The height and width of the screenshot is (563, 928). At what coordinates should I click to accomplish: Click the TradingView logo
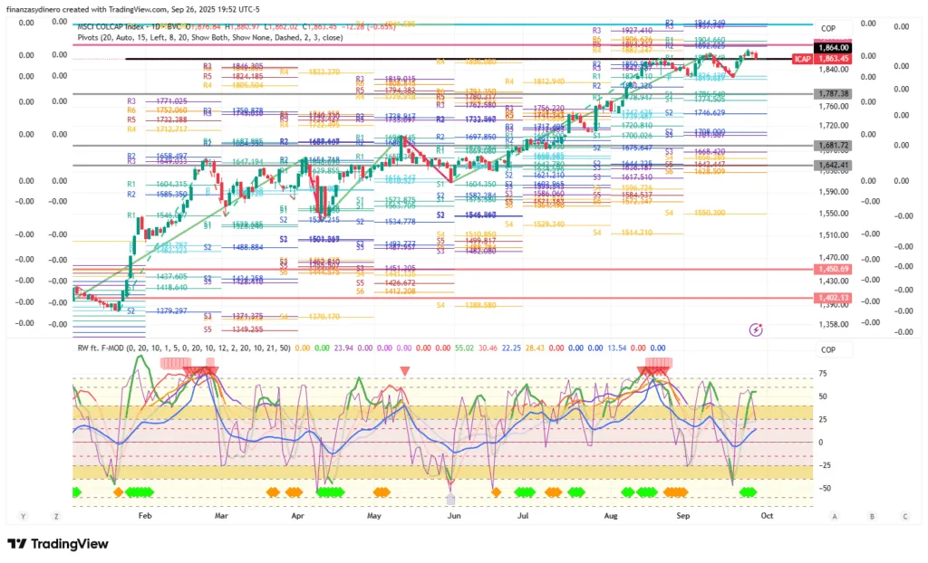click(57, 544)
